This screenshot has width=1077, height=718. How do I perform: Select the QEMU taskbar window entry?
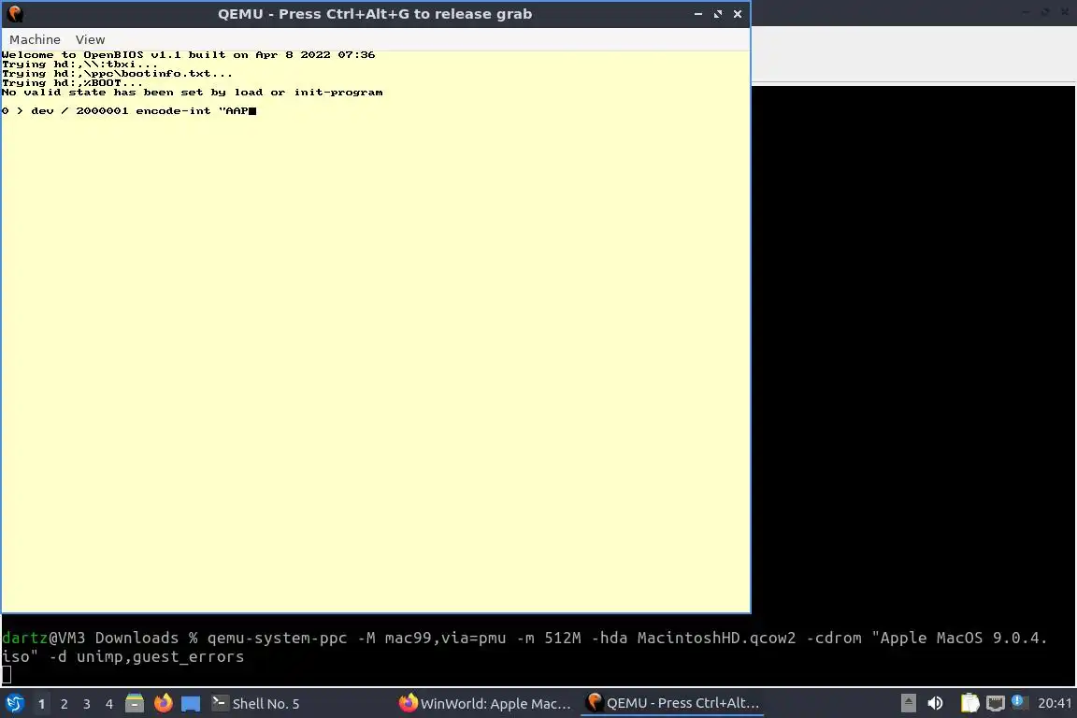[x=673, y=704]
